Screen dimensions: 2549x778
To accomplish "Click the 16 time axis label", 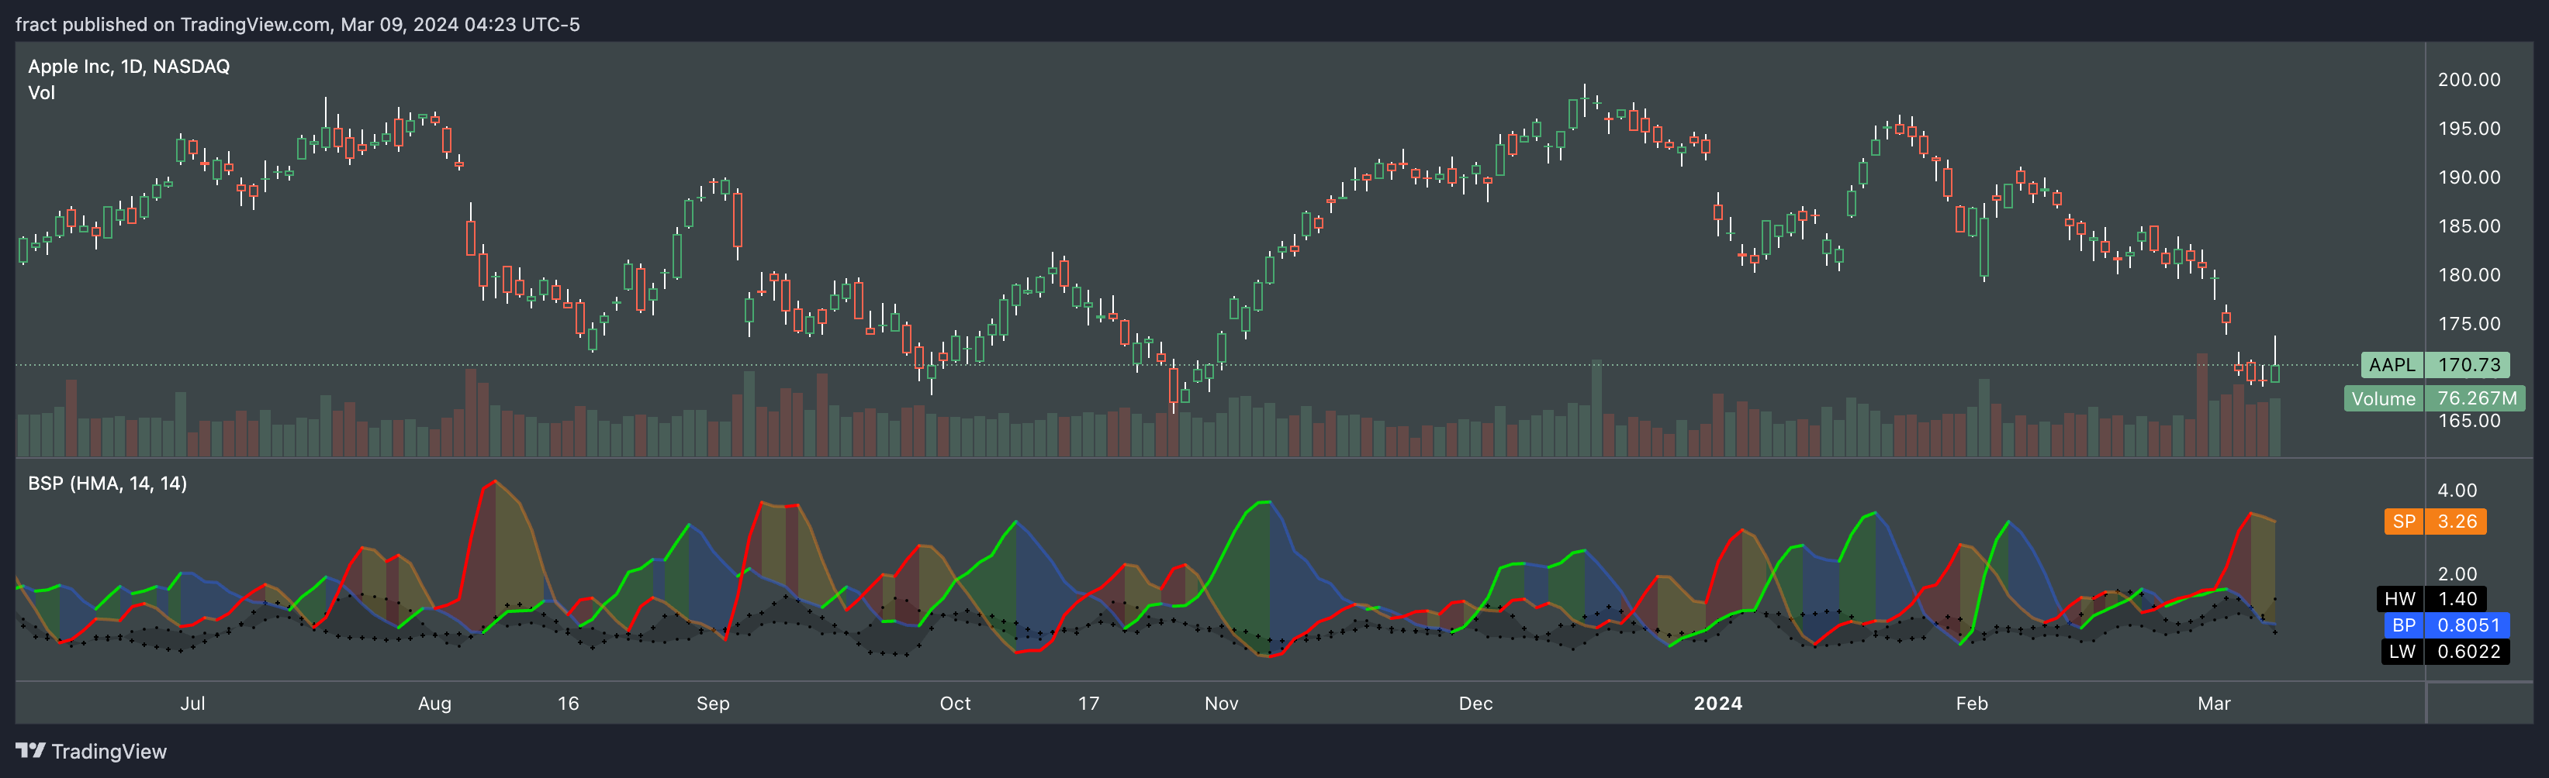I will (568, 703).
